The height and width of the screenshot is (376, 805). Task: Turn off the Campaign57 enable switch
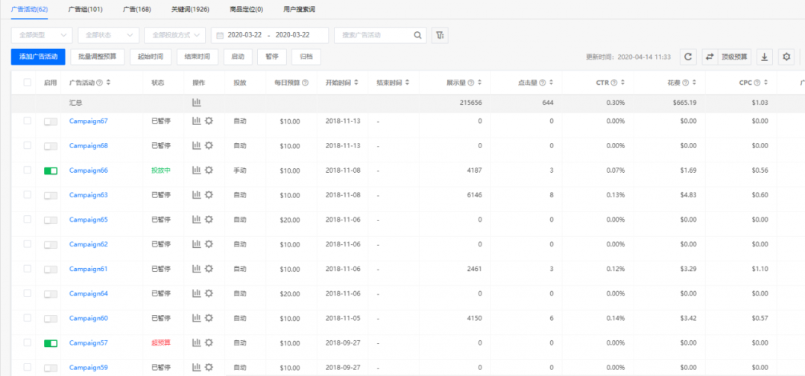point(51,343)
